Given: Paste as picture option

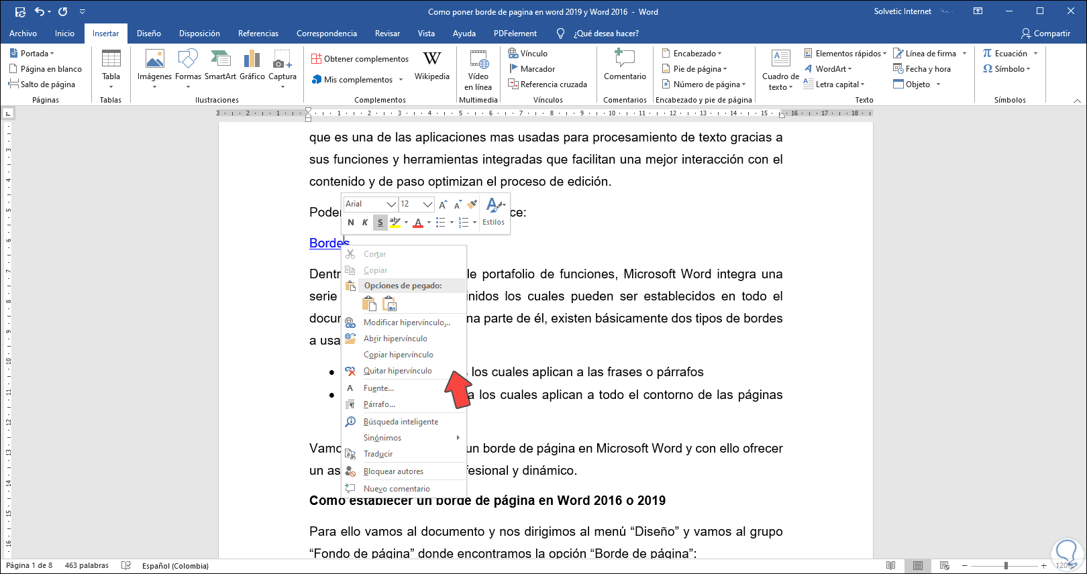Looking at the screenshot, I should (x=390, y=304).
